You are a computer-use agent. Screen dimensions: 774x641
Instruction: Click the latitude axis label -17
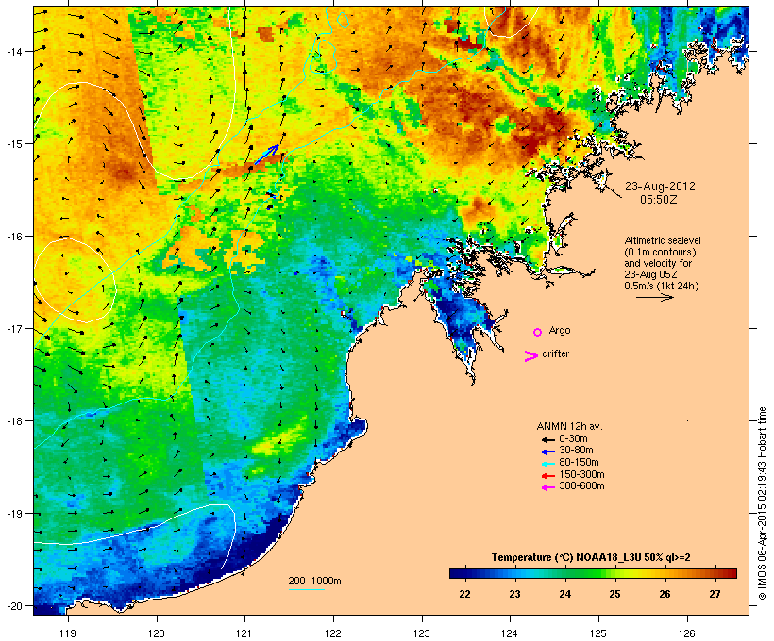point(13,328)
